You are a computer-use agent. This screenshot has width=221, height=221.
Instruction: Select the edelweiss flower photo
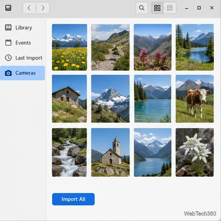(x=195, y=152)
